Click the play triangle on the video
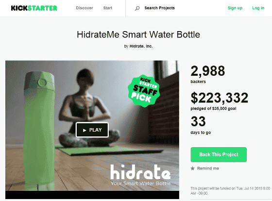 point(85,130)
